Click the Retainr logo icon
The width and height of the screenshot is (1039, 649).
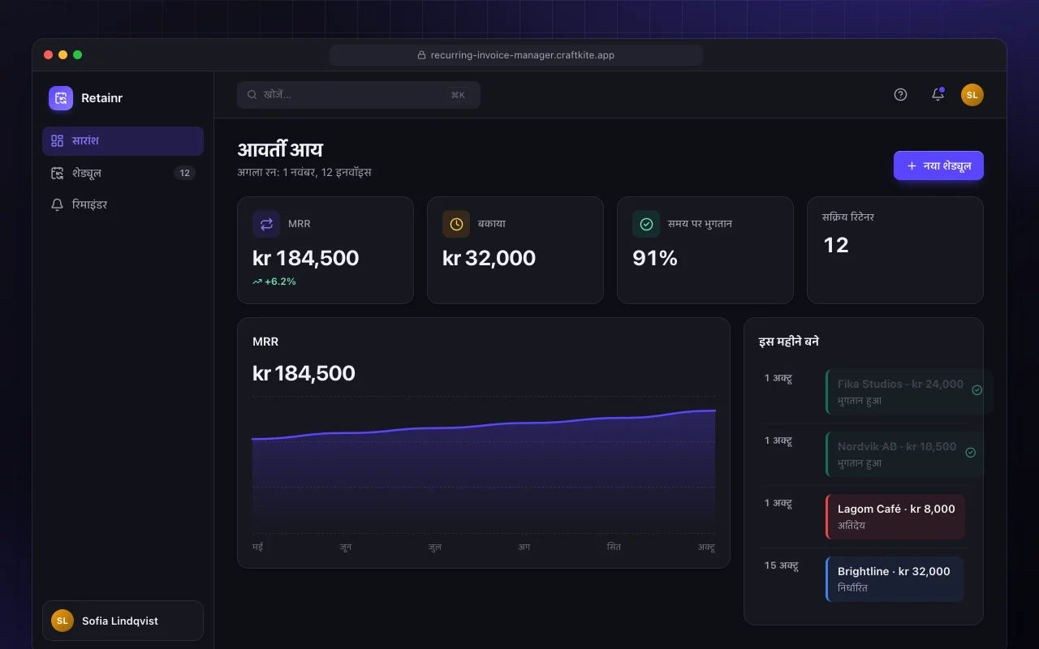pyautogui.click(x=61, y=98)
